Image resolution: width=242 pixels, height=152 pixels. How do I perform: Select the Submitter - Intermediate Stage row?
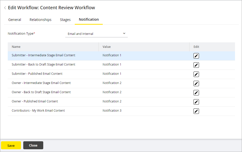(x=43, y=55)
